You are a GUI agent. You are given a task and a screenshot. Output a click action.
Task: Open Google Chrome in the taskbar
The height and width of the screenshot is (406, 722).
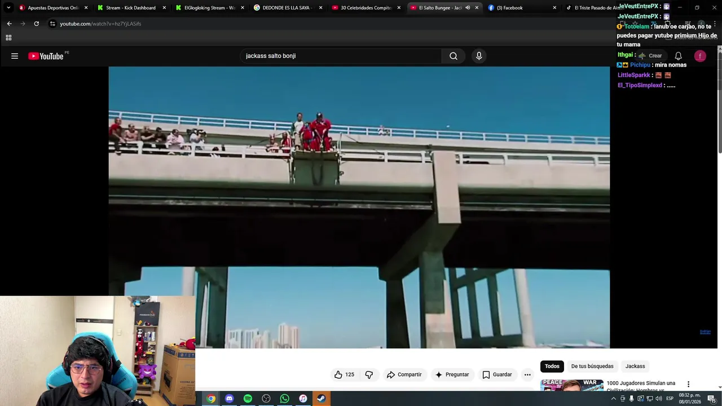[x=211, y=399]
